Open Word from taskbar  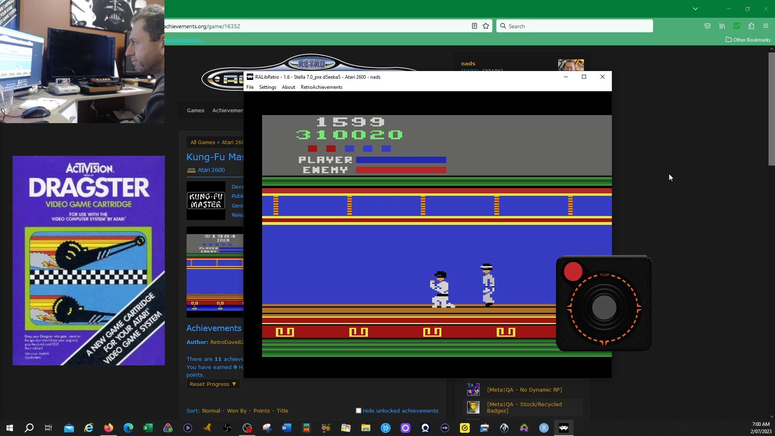tap(287, 428)
